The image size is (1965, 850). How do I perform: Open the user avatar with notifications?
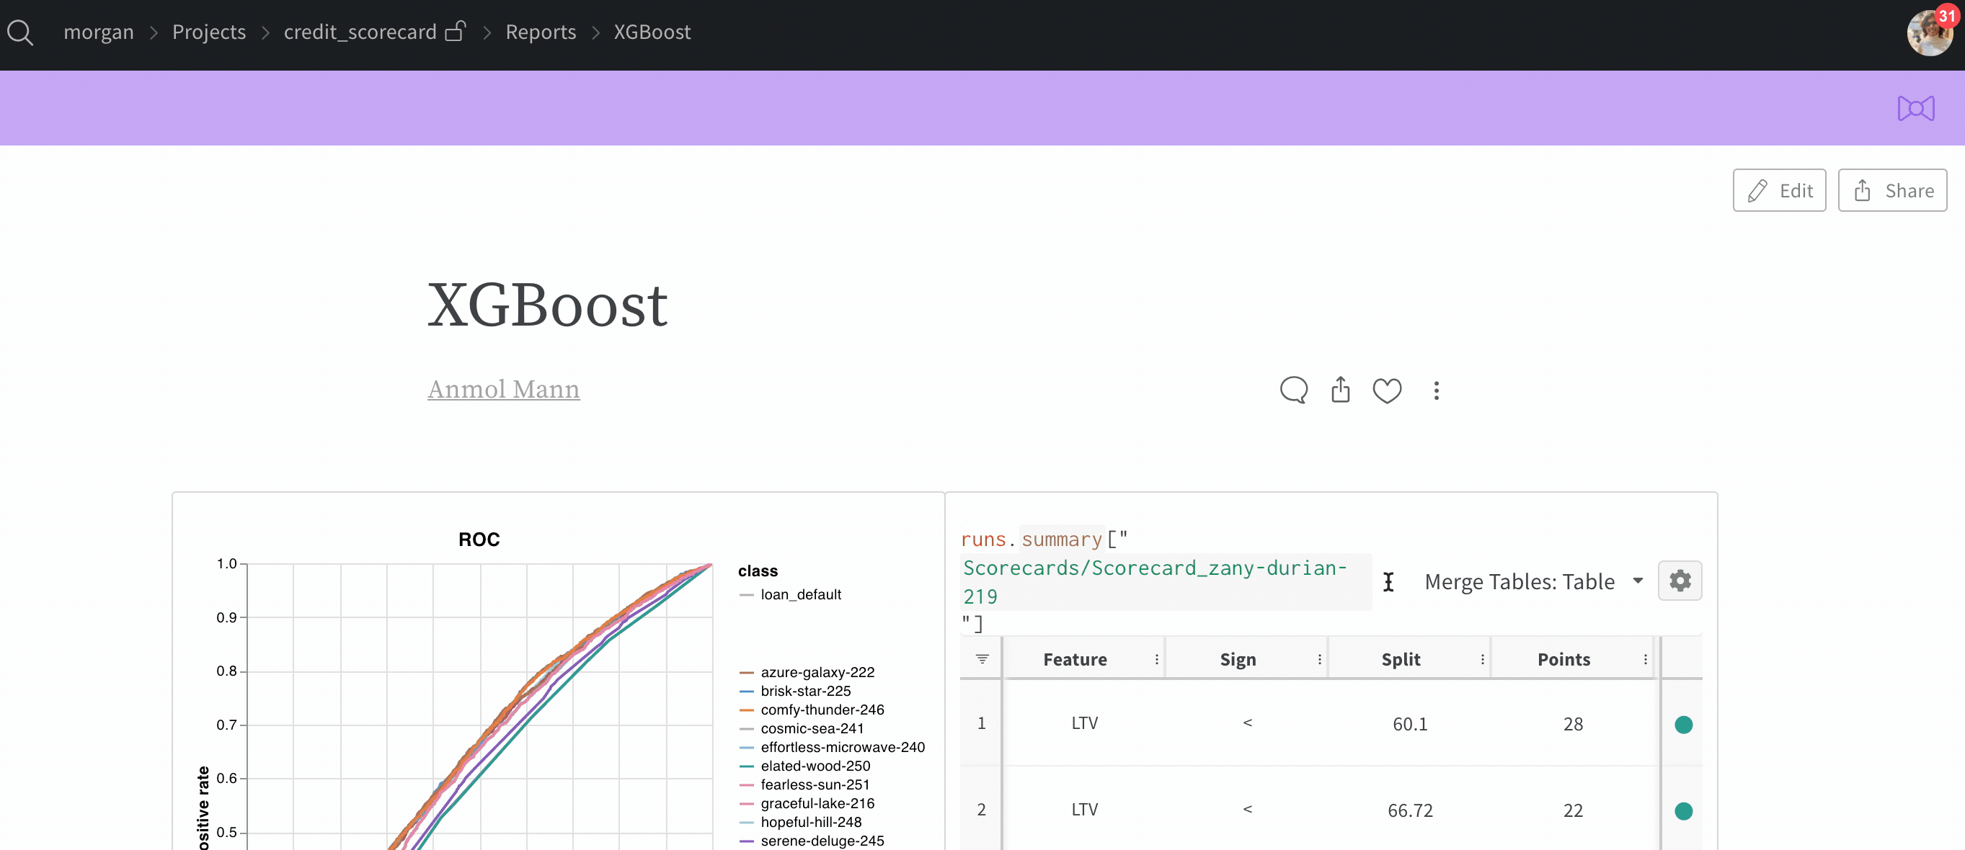pyautogui.click(x=1930, y=32)
